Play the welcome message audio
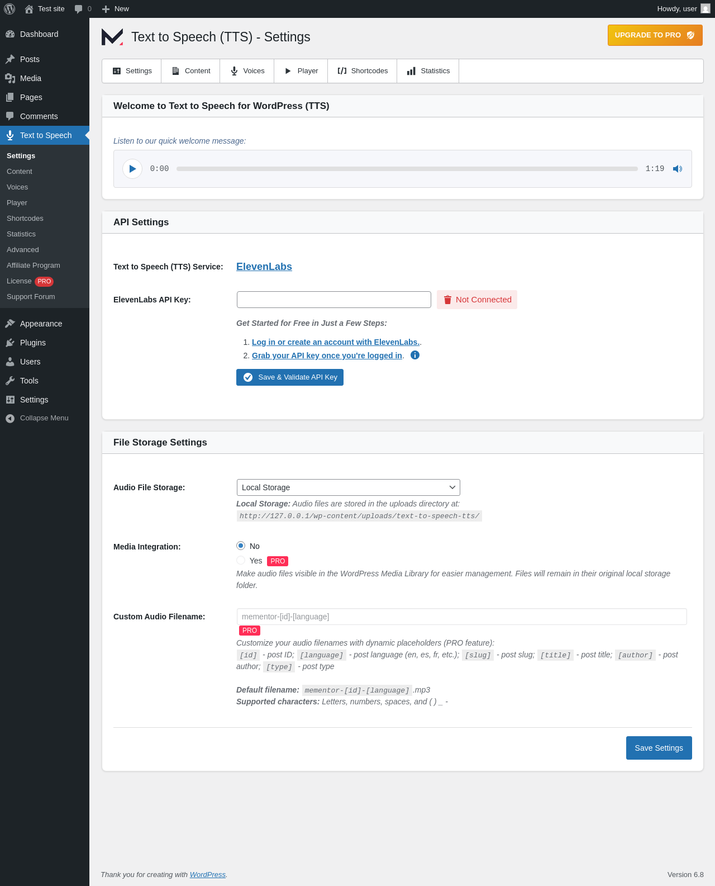The width and height of the screenshot is (715, 886). coord(132,169)
